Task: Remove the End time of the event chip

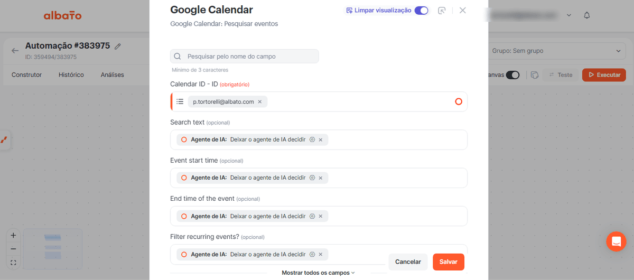Action: (321, 216)
